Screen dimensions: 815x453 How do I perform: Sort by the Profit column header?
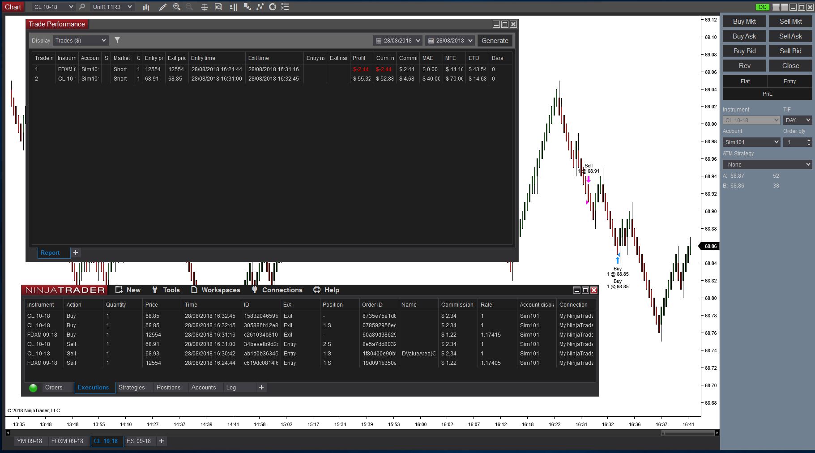(361, 58)
